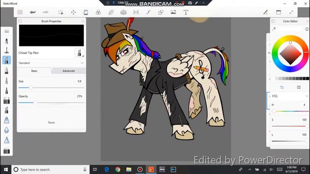Select the highlighted Chisel Tip Pen brush
This screenshot has height=174, width=310.
(x=6, y=60)
